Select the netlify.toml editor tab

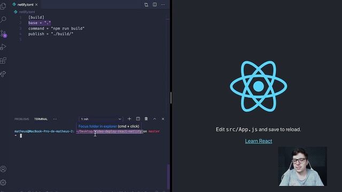pyautogui.click(x=25, y=5)
